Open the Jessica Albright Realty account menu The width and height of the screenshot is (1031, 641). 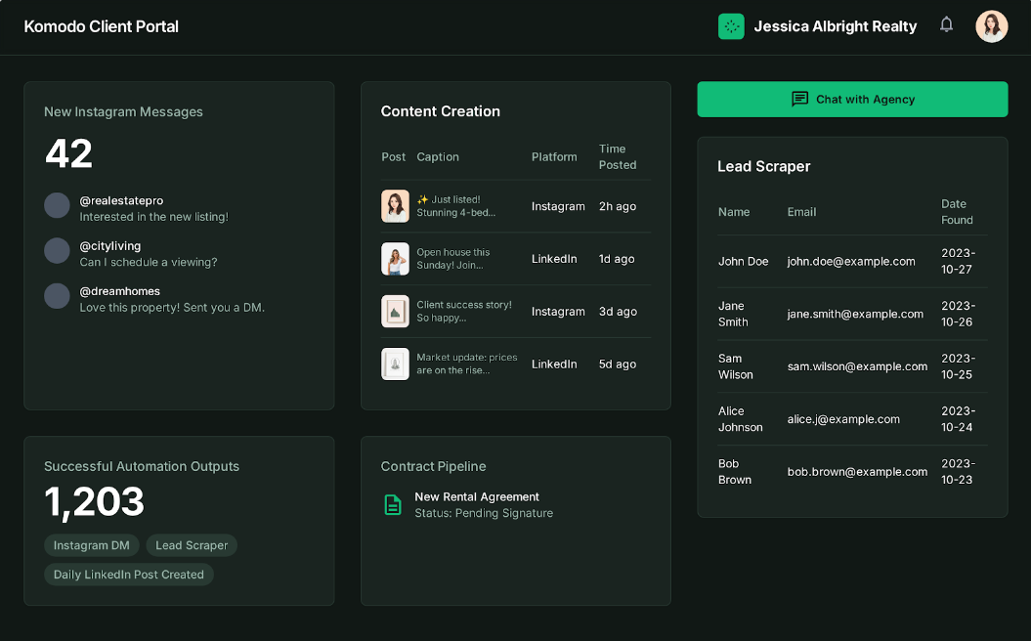(835, 26)
